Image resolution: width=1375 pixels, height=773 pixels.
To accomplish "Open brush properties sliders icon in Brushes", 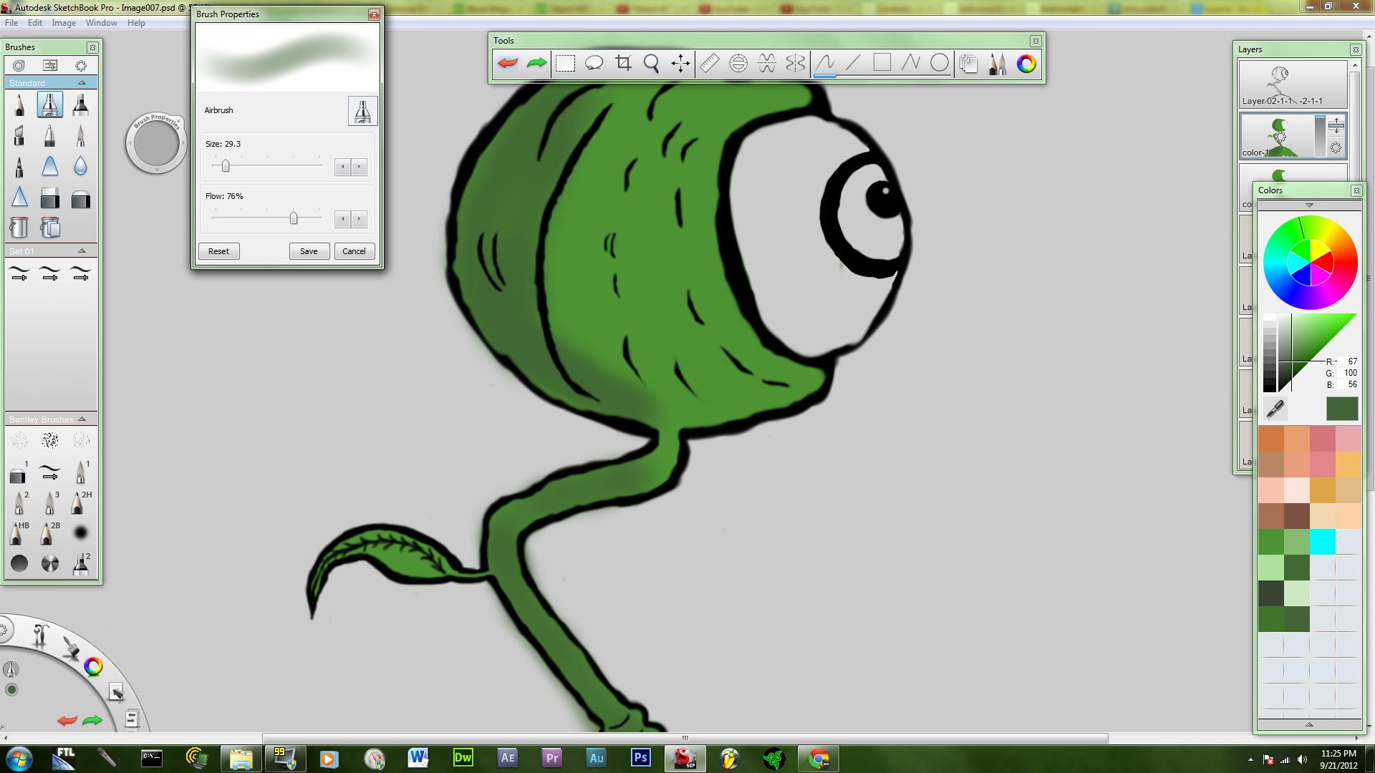I will (50, 65).
